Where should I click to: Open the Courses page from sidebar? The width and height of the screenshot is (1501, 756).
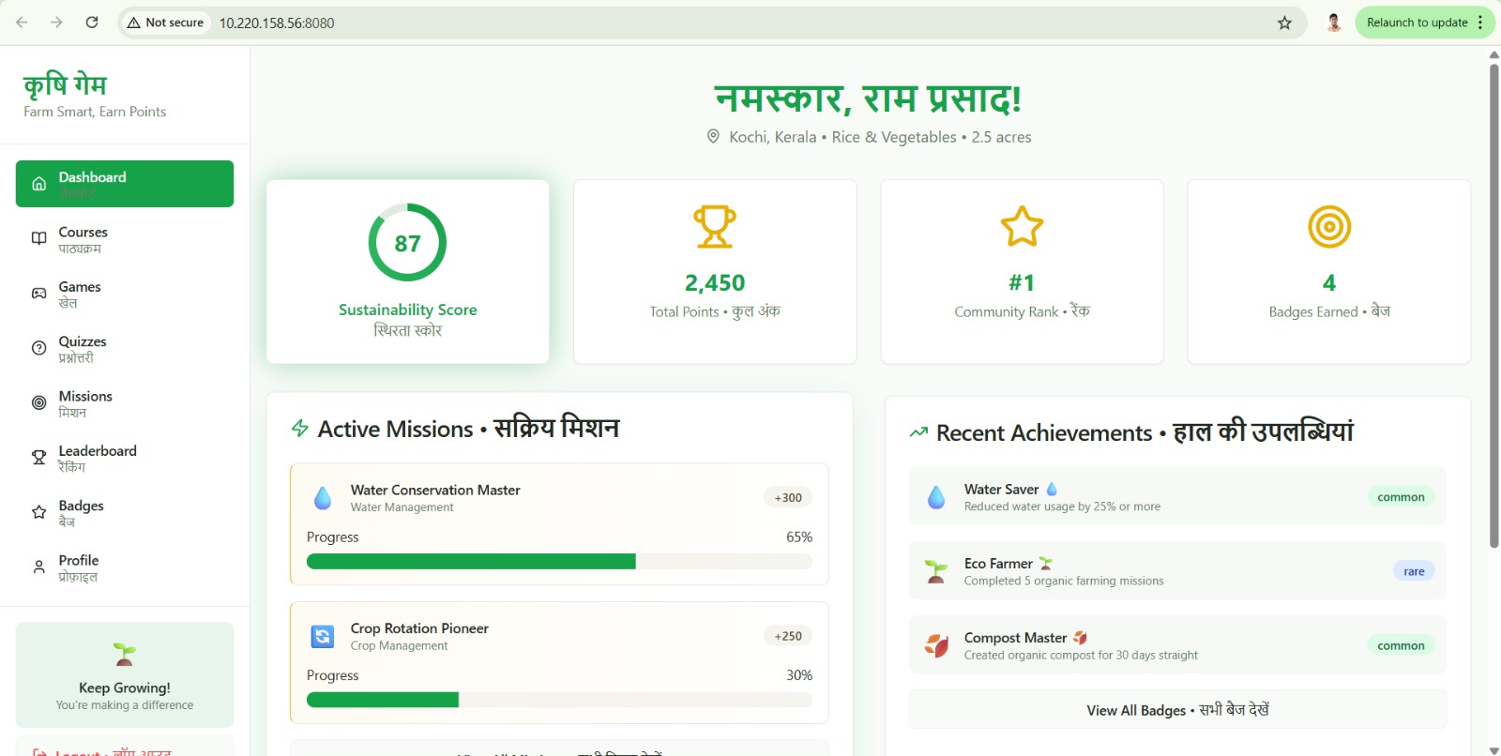(83, 239)
